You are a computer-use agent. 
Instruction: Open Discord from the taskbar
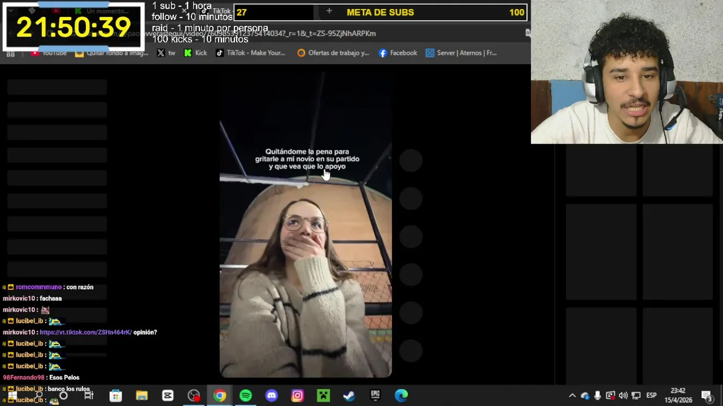click(x=272, y=395)
